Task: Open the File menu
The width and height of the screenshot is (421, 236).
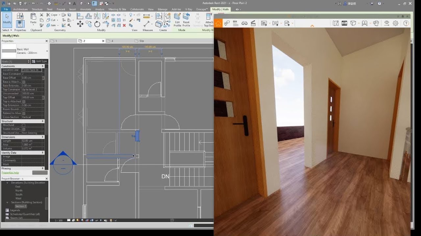Action: 6,10
